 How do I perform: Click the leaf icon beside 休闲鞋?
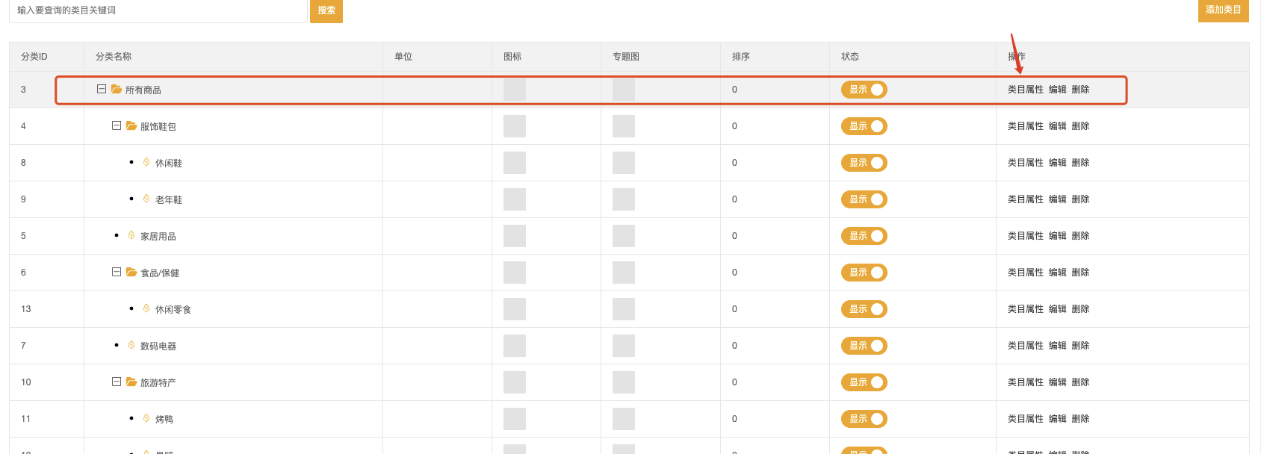point(146,162)
